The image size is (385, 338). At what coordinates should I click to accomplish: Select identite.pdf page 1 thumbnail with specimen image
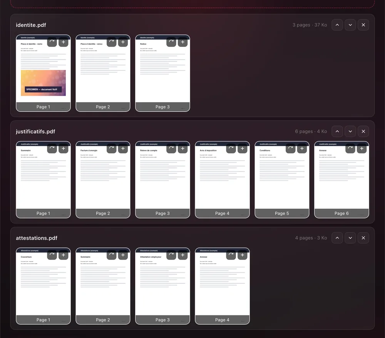pyautogui.click(x=43, y=73)
